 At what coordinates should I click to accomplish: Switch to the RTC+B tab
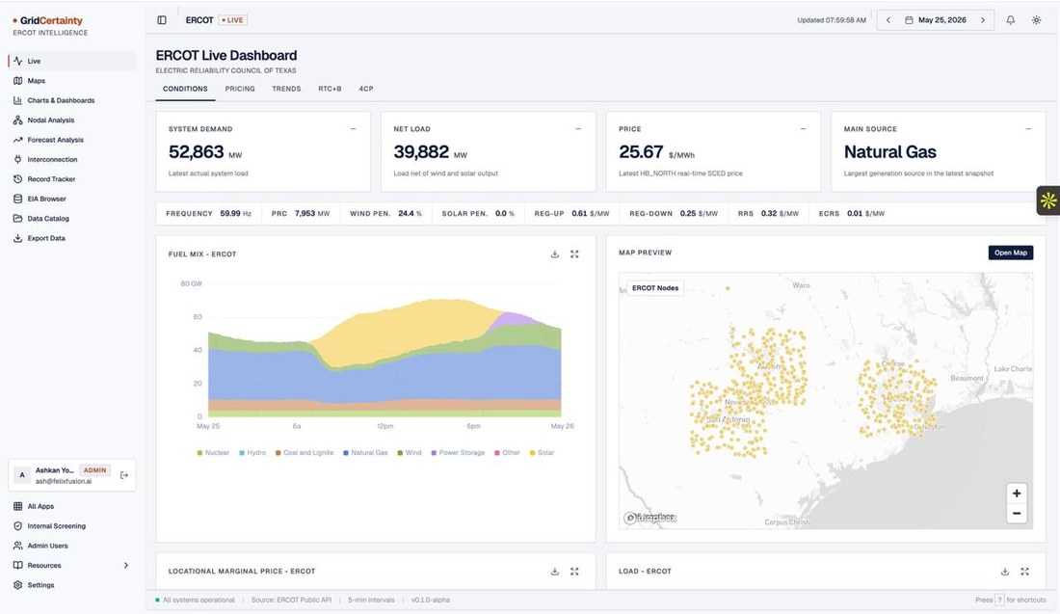(x=330, y=89)
